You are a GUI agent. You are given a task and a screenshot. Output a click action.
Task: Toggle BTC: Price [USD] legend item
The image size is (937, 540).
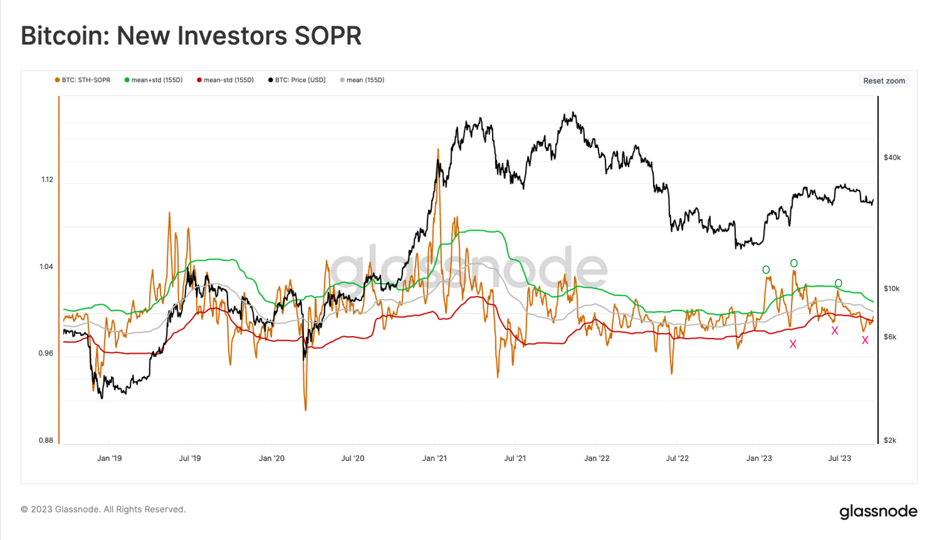(297, 80)
